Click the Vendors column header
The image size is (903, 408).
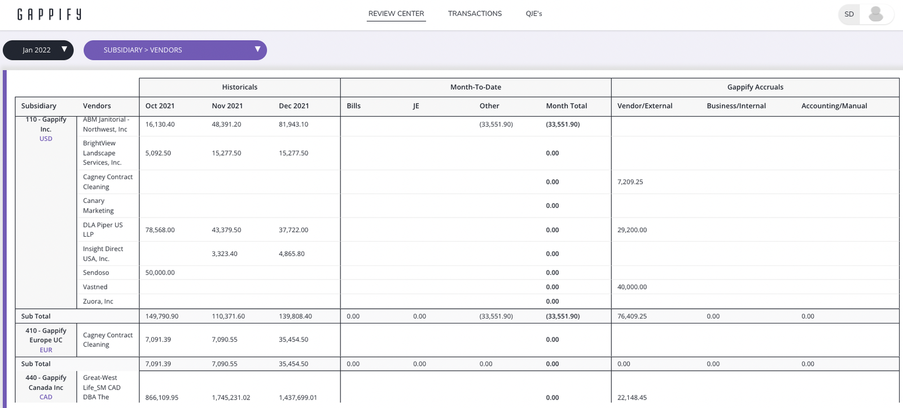[x=97, y=106]
